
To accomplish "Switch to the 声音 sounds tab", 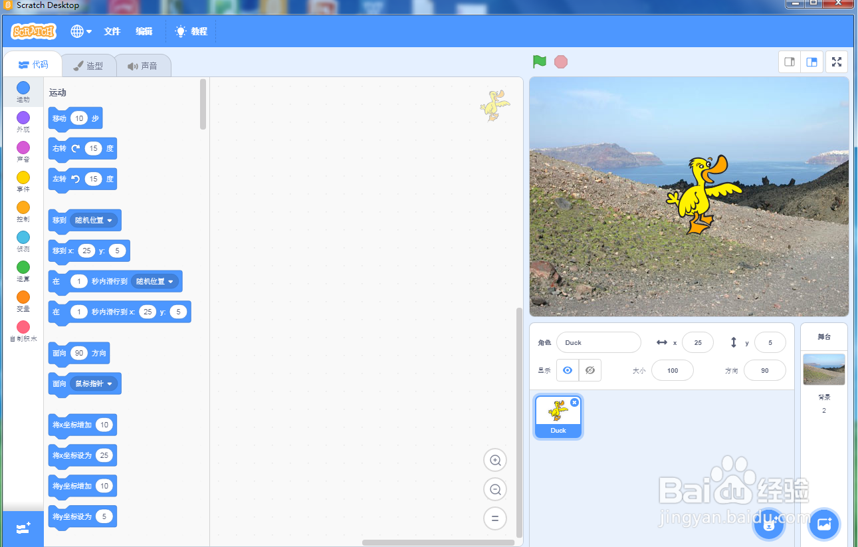I will point(143,66).
